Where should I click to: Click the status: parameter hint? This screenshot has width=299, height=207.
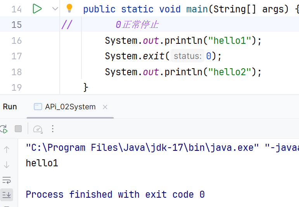(188, 56)
